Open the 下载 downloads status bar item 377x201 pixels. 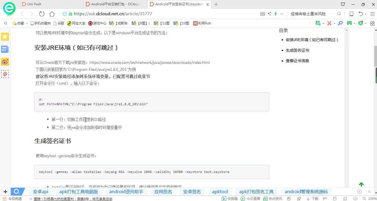[x=312, y=199]
